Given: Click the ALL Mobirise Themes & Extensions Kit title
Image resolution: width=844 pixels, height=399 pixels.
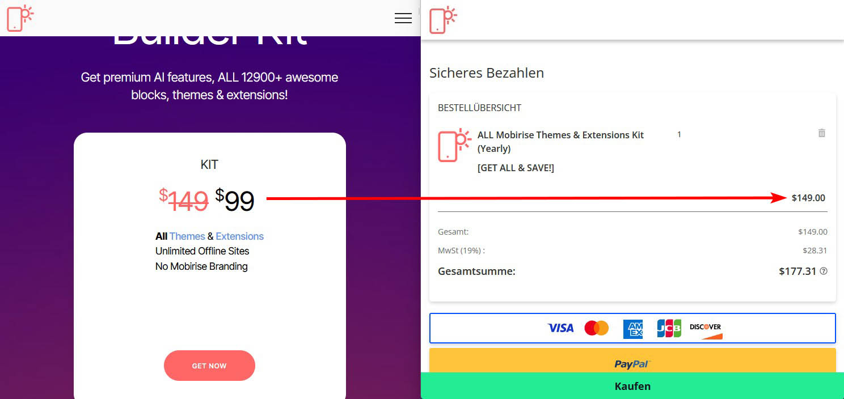Looking at the screenshot, I should [560, 142].
